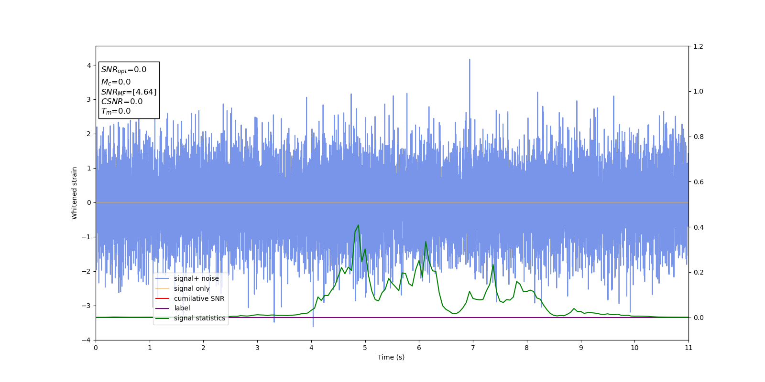Click the green curve peak near 4.9 s
The width and height of the screenshot is (765, 382).
tap(358, 225)
